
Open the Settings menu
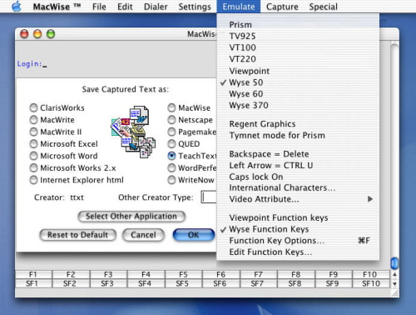pos(195,7)
